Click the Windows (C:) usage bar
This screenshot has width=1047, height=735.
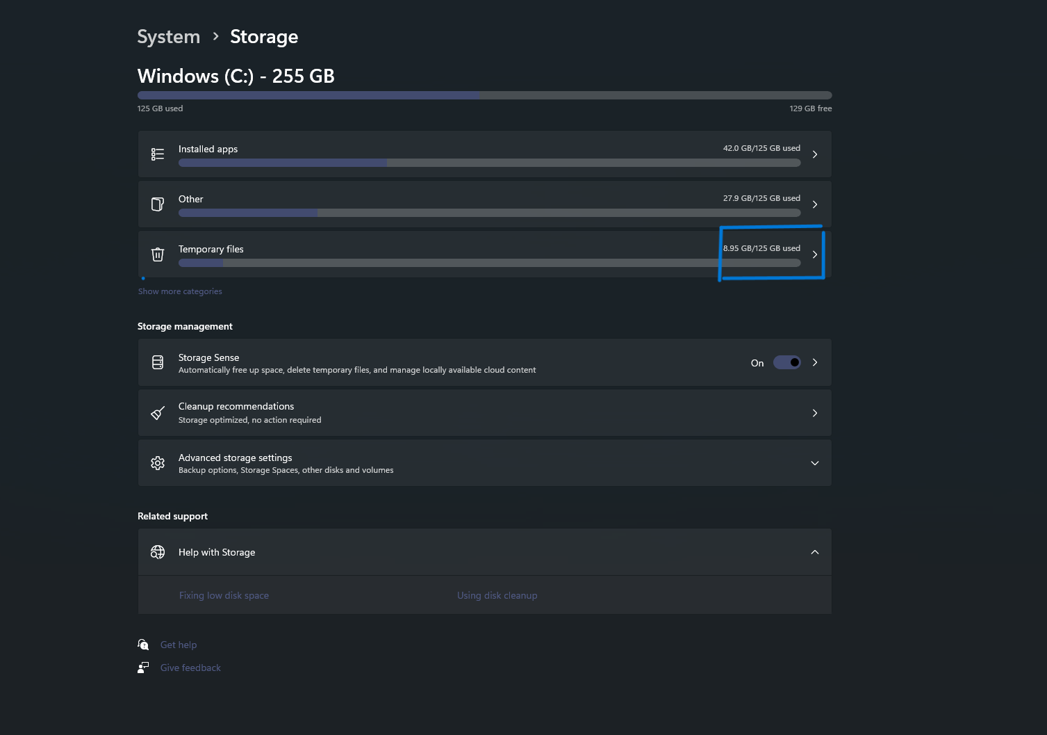[x=485, y=95]
